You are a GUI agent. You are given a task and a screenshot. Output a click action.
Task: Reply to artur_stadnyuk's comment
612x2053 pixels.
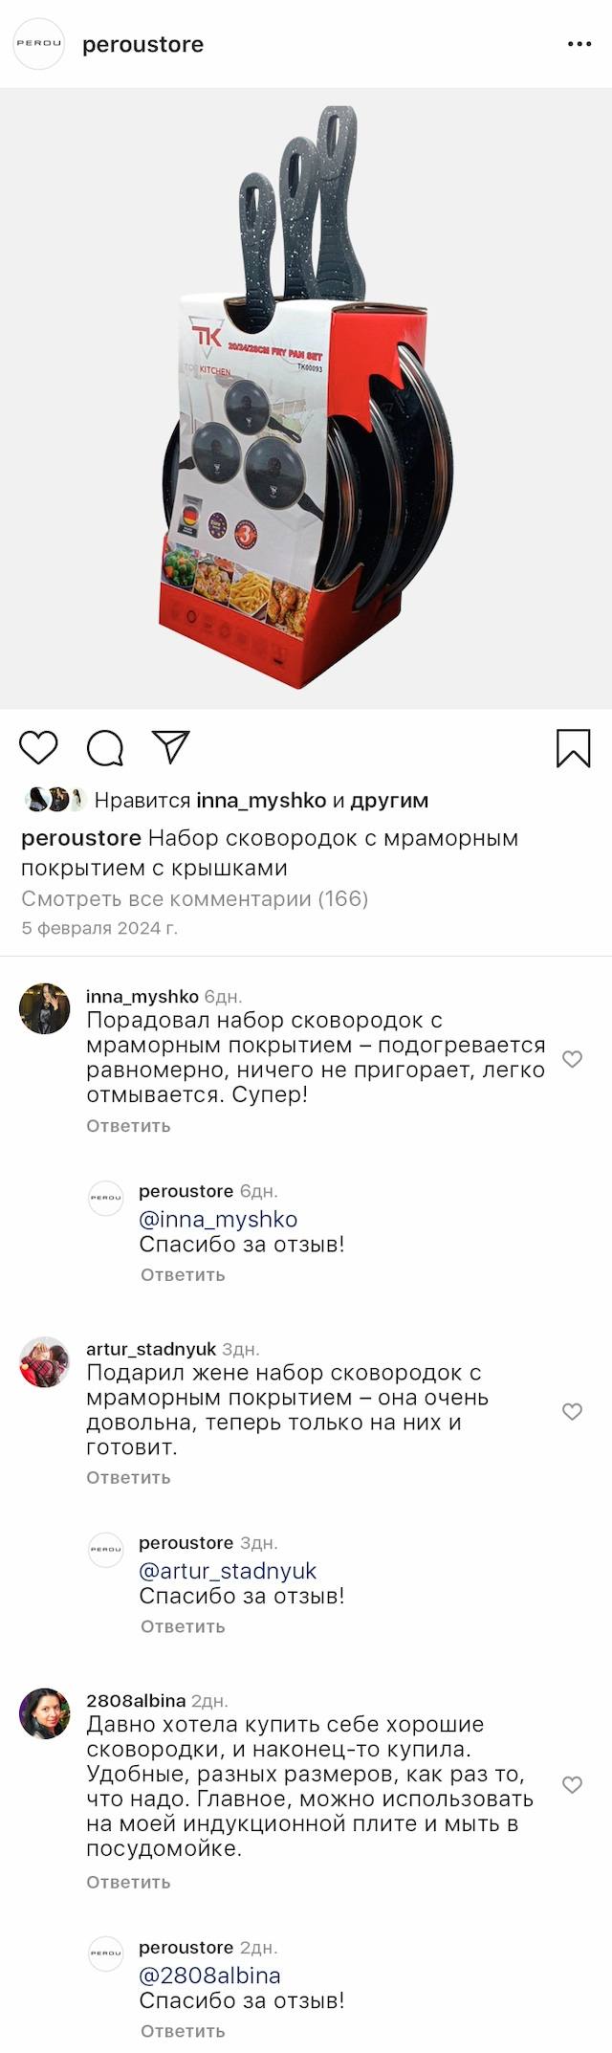[128, 1477]
